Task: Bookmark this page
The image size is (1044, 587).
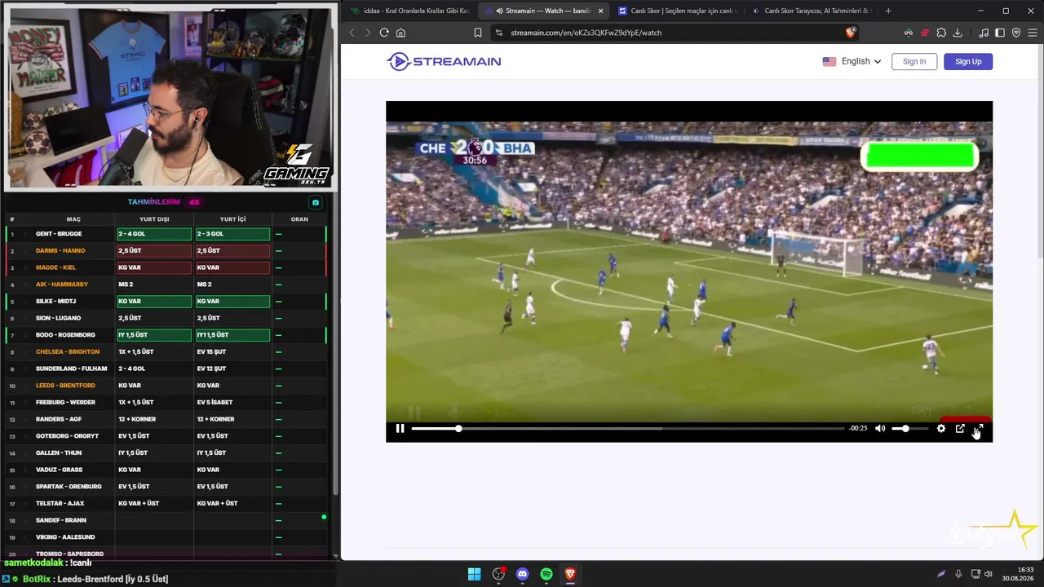Action: point(478,33)
